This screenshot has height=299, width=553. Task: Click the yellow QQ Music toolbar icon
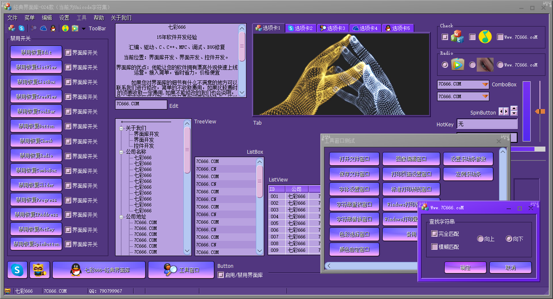click(x=65, y=29)
